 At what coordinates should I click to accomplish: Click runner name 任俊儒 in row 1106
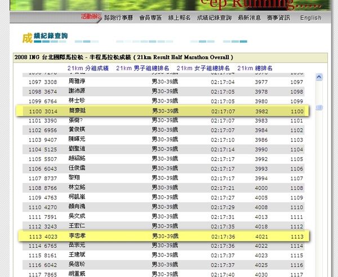(x=77, y=168)
